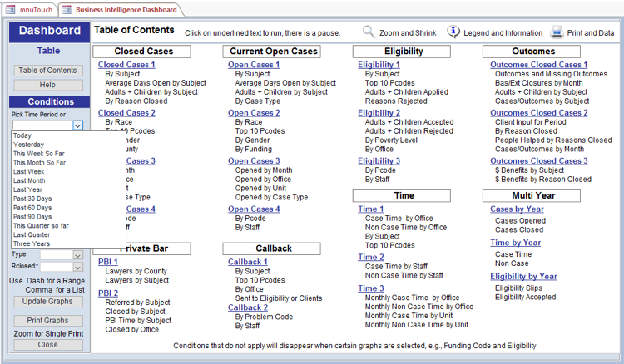Run the Outcomes Closed Cases 2 link
The height and width of the screenshot is (364, 624).
point(538,113)
